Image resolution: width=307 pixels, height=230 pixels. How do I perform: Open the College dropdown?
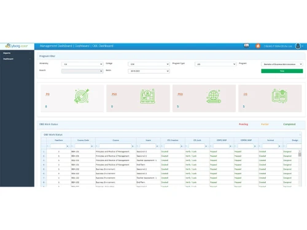click(149, 64)
